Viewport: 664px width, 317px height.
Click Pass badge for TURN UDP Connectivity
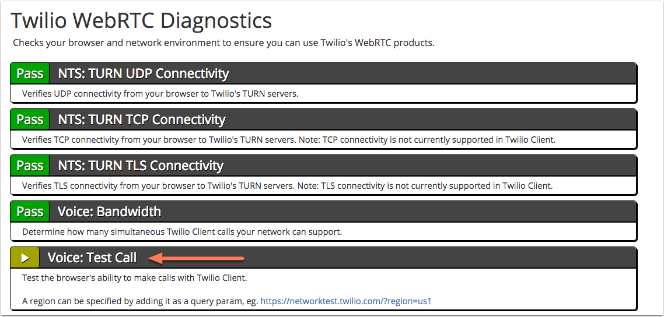click(30, 73)
